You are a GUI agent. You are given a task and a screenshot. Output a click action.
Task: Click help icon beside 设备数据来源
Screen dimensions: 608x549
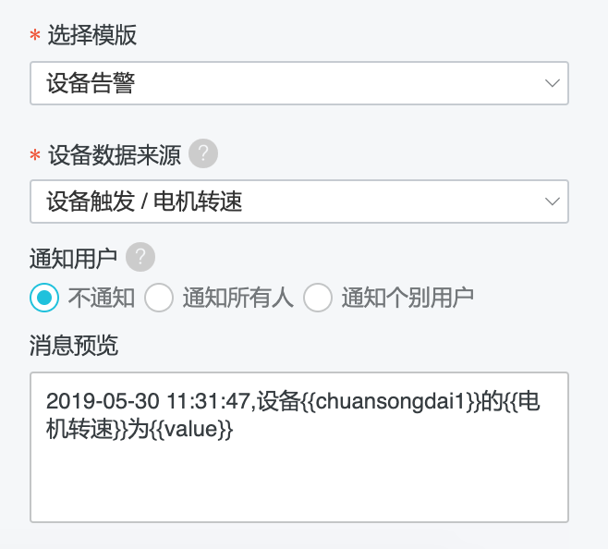pos(203,153)
